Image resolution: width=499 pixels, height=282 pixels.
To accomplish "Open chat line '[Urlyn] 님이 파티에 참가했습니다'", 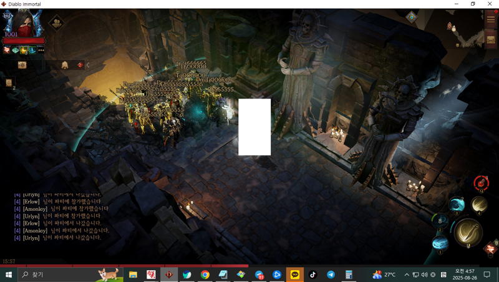I will point(57,216).
